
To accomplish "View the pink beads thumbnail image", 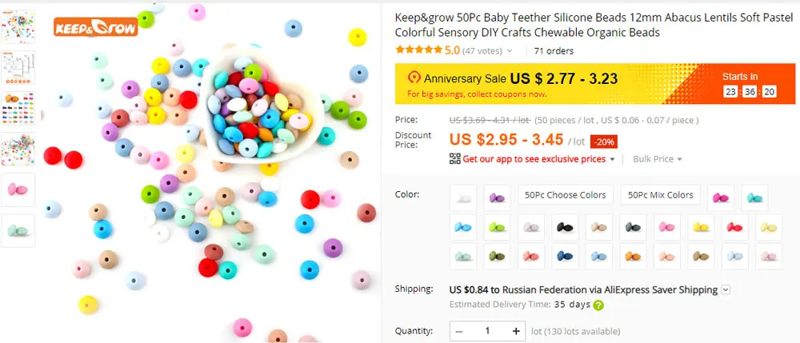I will point(18,189).
